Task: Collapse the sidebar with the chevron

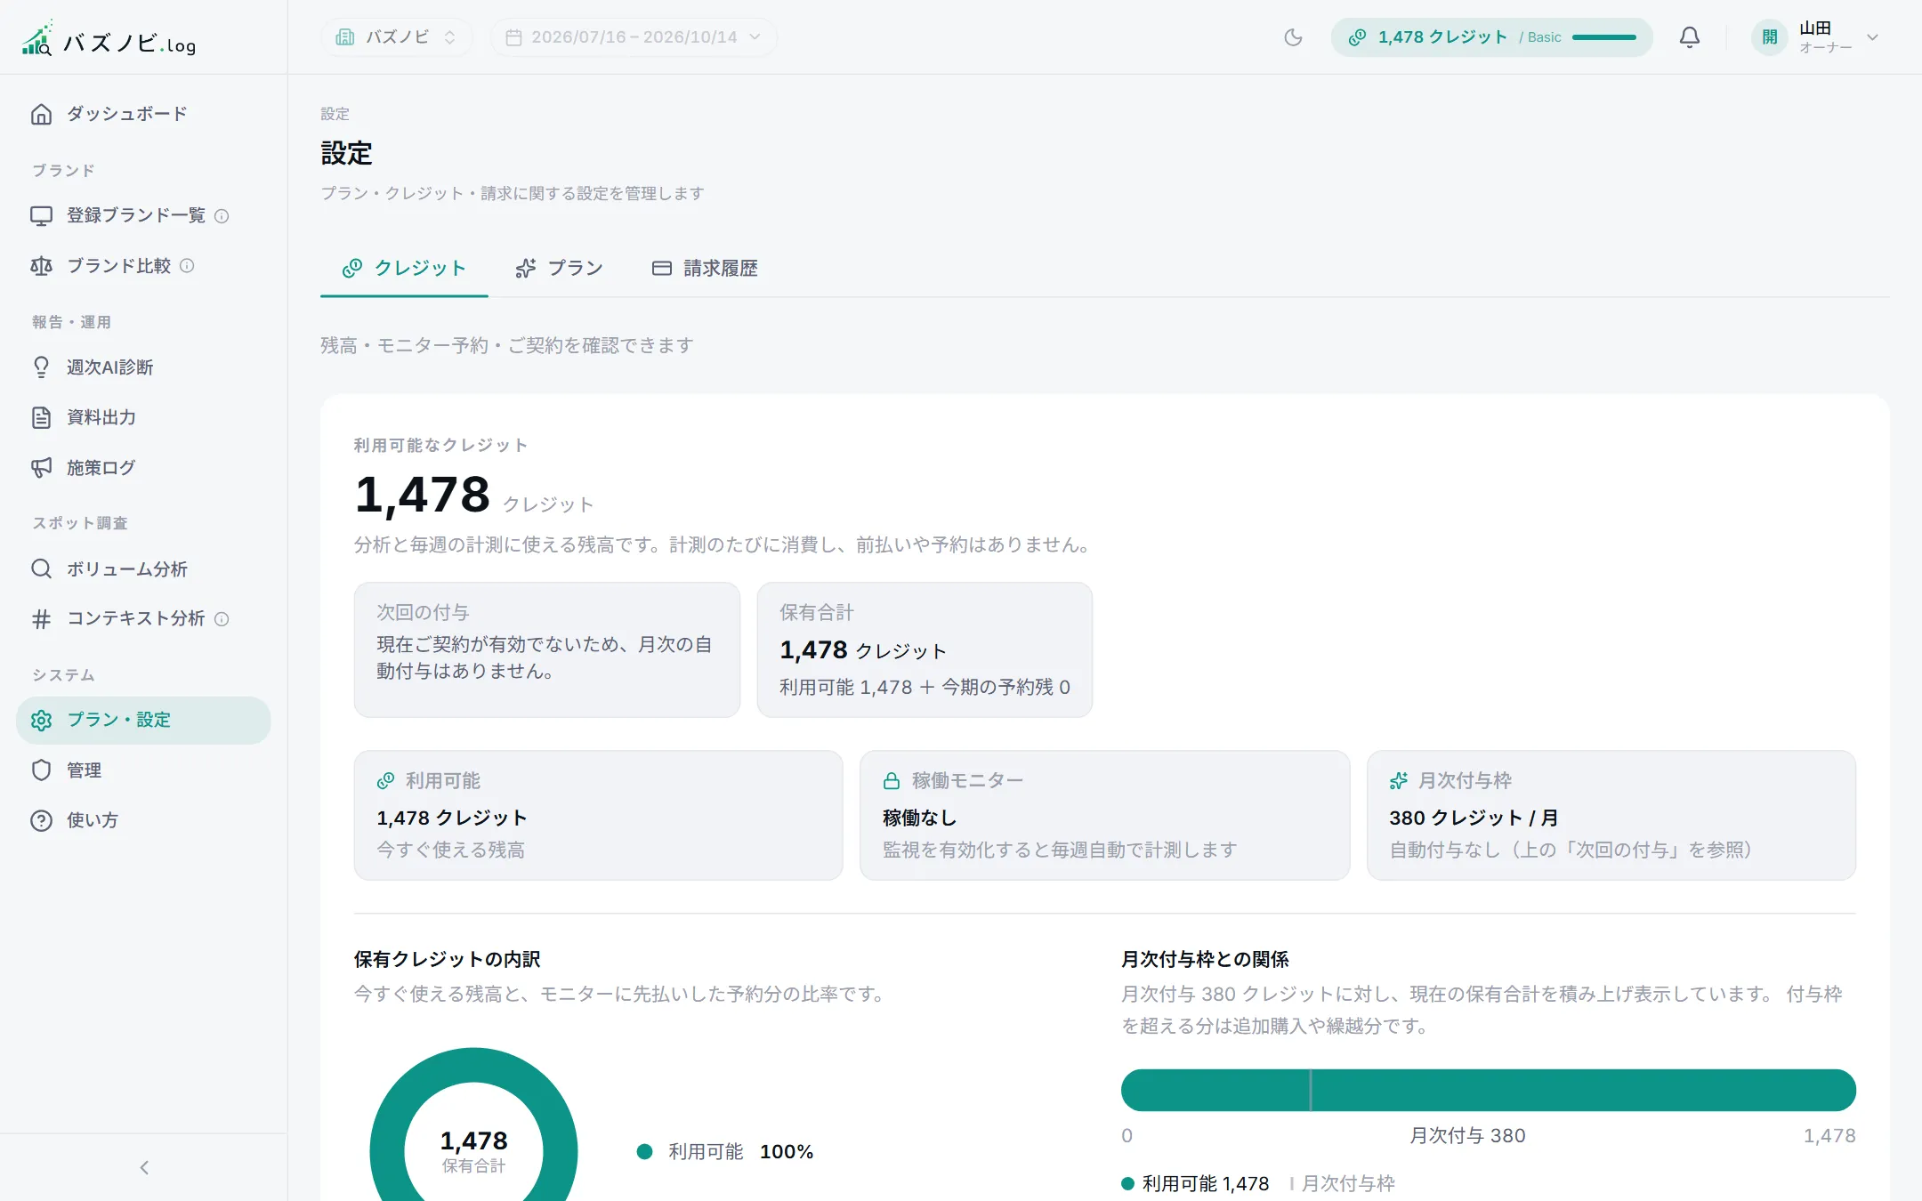Action: tap(144, 1167)
